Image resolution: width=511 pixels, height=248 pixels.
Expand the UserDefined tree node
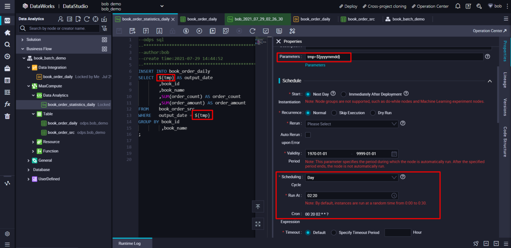[29, 179]
